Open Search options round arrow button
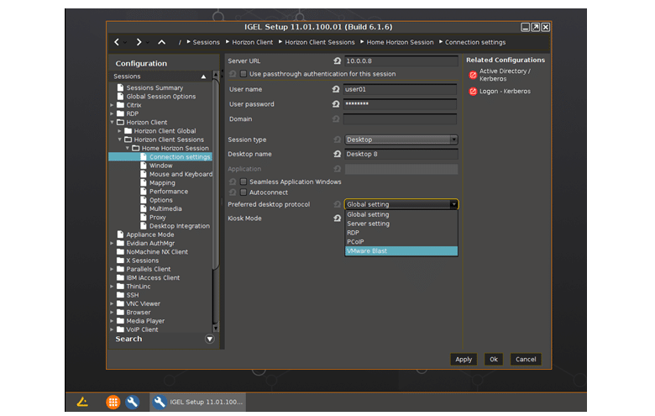655x416 pixels. point(210,339)
